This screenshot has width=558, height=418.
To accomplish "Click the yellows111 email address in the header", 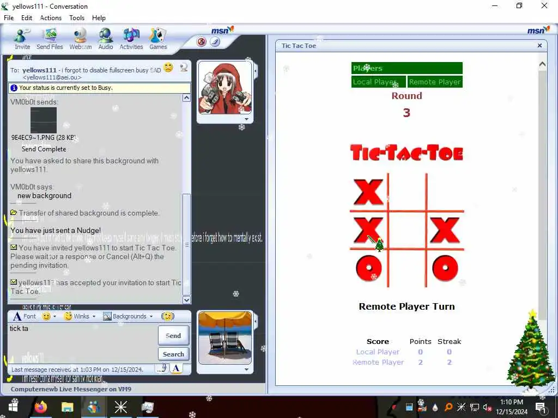I will pos(52,77).
